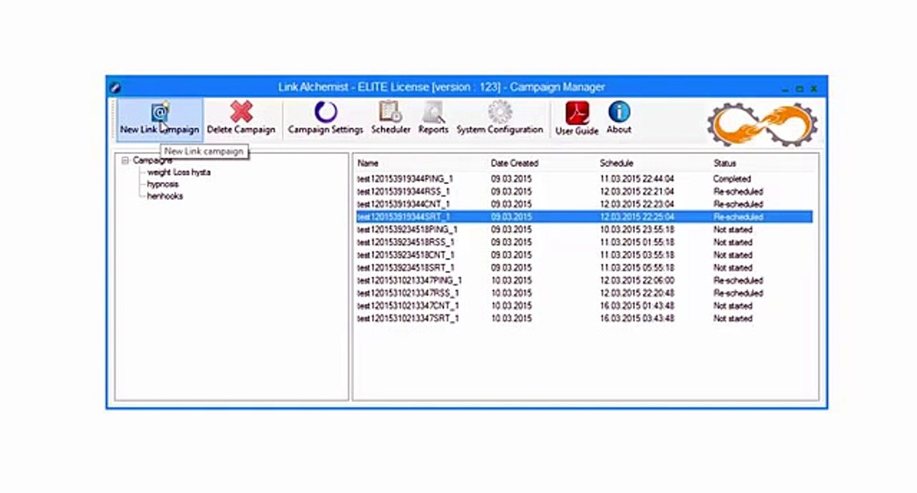Viewport: 917px width, 493px height.
Task: Select row test1201539234518PING_1
Action: pyautogui.click(x=584, y=229)
